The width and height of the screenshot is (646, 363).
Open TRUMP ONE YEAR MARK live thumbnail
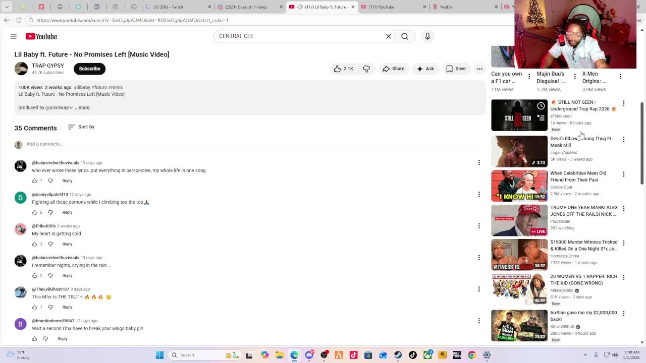coord(519,220)
